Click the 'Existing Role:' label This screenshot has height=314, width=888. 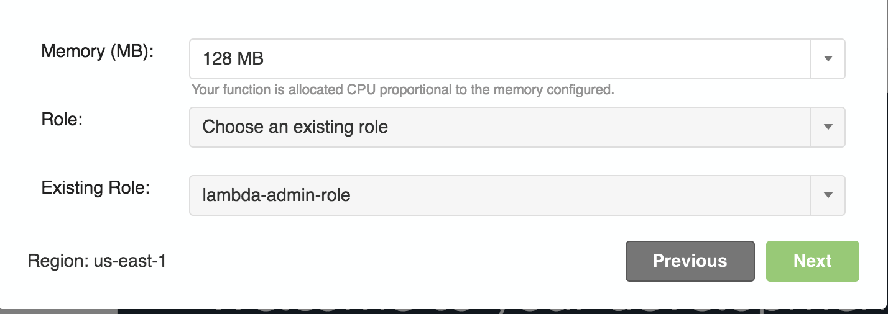point(96,187)
